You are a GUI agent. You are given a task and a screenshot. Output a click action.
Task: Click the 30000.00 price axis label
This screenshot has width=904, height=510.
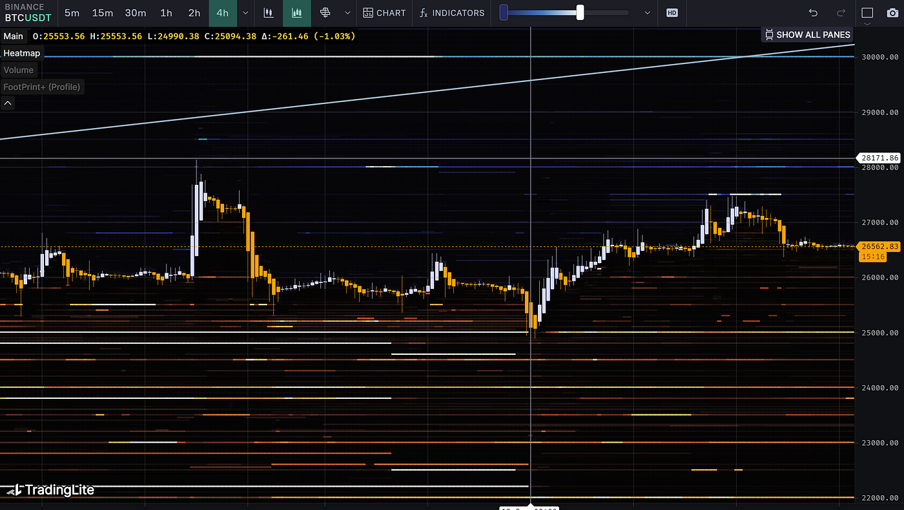pyautogui.click(x=880, y=57)
